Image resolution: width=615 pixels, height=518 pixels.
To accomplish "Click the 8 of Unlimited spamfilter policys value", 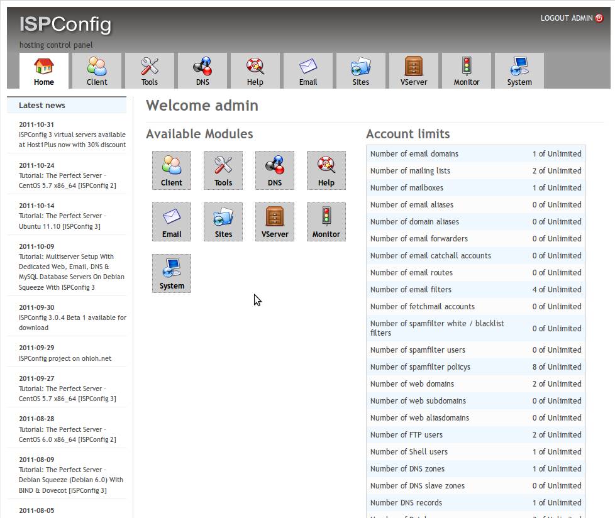I will (557, 367).
